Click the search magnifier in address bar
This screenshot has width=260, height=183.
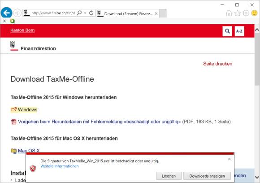pos(79,13)
